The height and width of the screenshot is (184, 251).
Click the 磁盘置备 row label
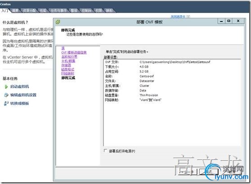tap(112, 95)
